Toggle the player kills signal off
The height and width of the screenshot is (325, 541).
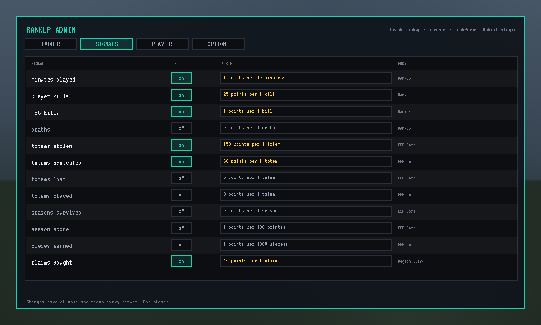(181, 95)
